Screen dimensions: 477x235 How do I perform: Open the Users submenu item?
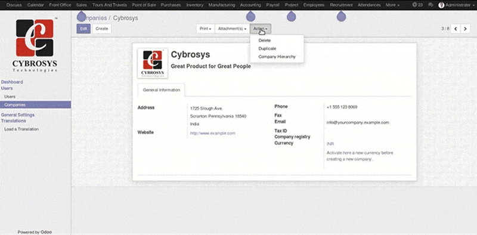coord(10,97)
